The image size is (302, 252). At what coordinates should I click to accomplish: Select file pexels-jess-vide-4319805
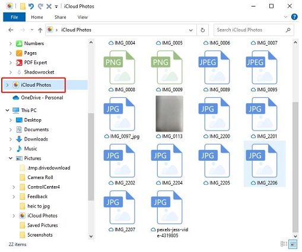[x=169, y=214]
